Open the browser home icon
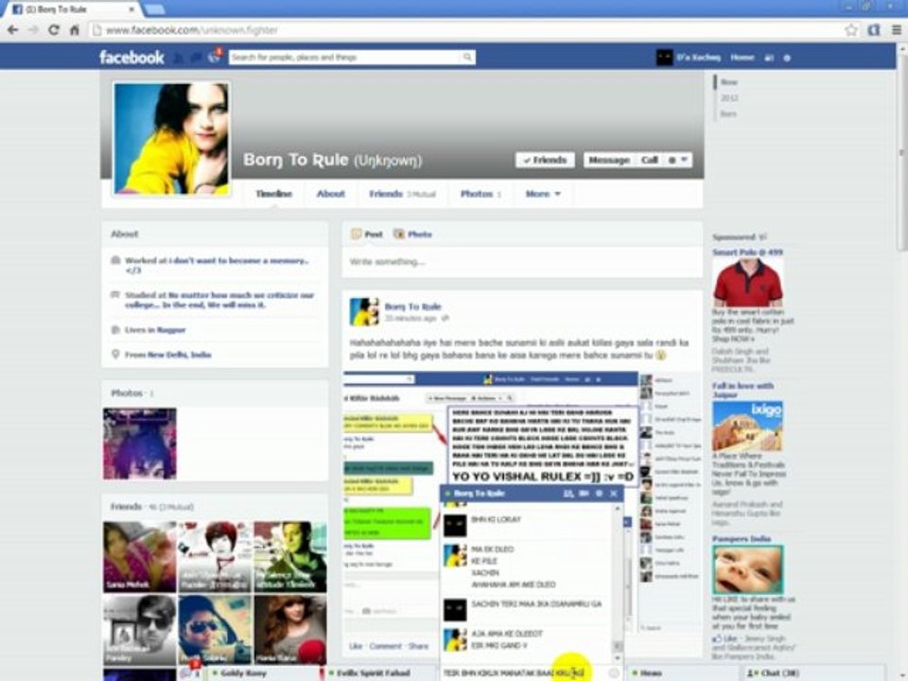The image size is (908, 681). (74, 29)
